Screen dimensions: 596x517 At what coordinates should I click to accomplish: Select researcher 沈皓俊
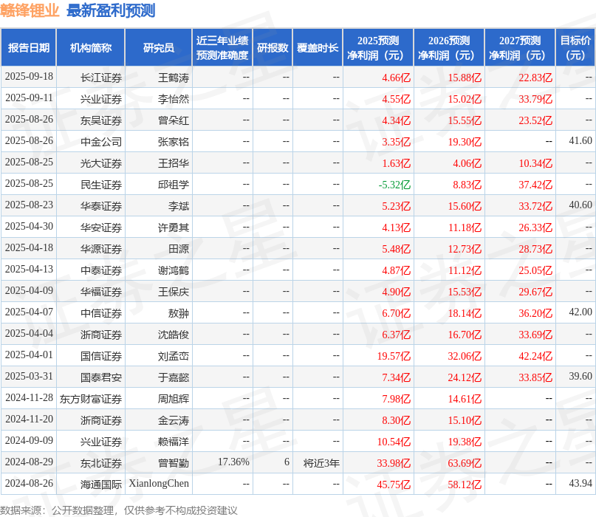174,335
